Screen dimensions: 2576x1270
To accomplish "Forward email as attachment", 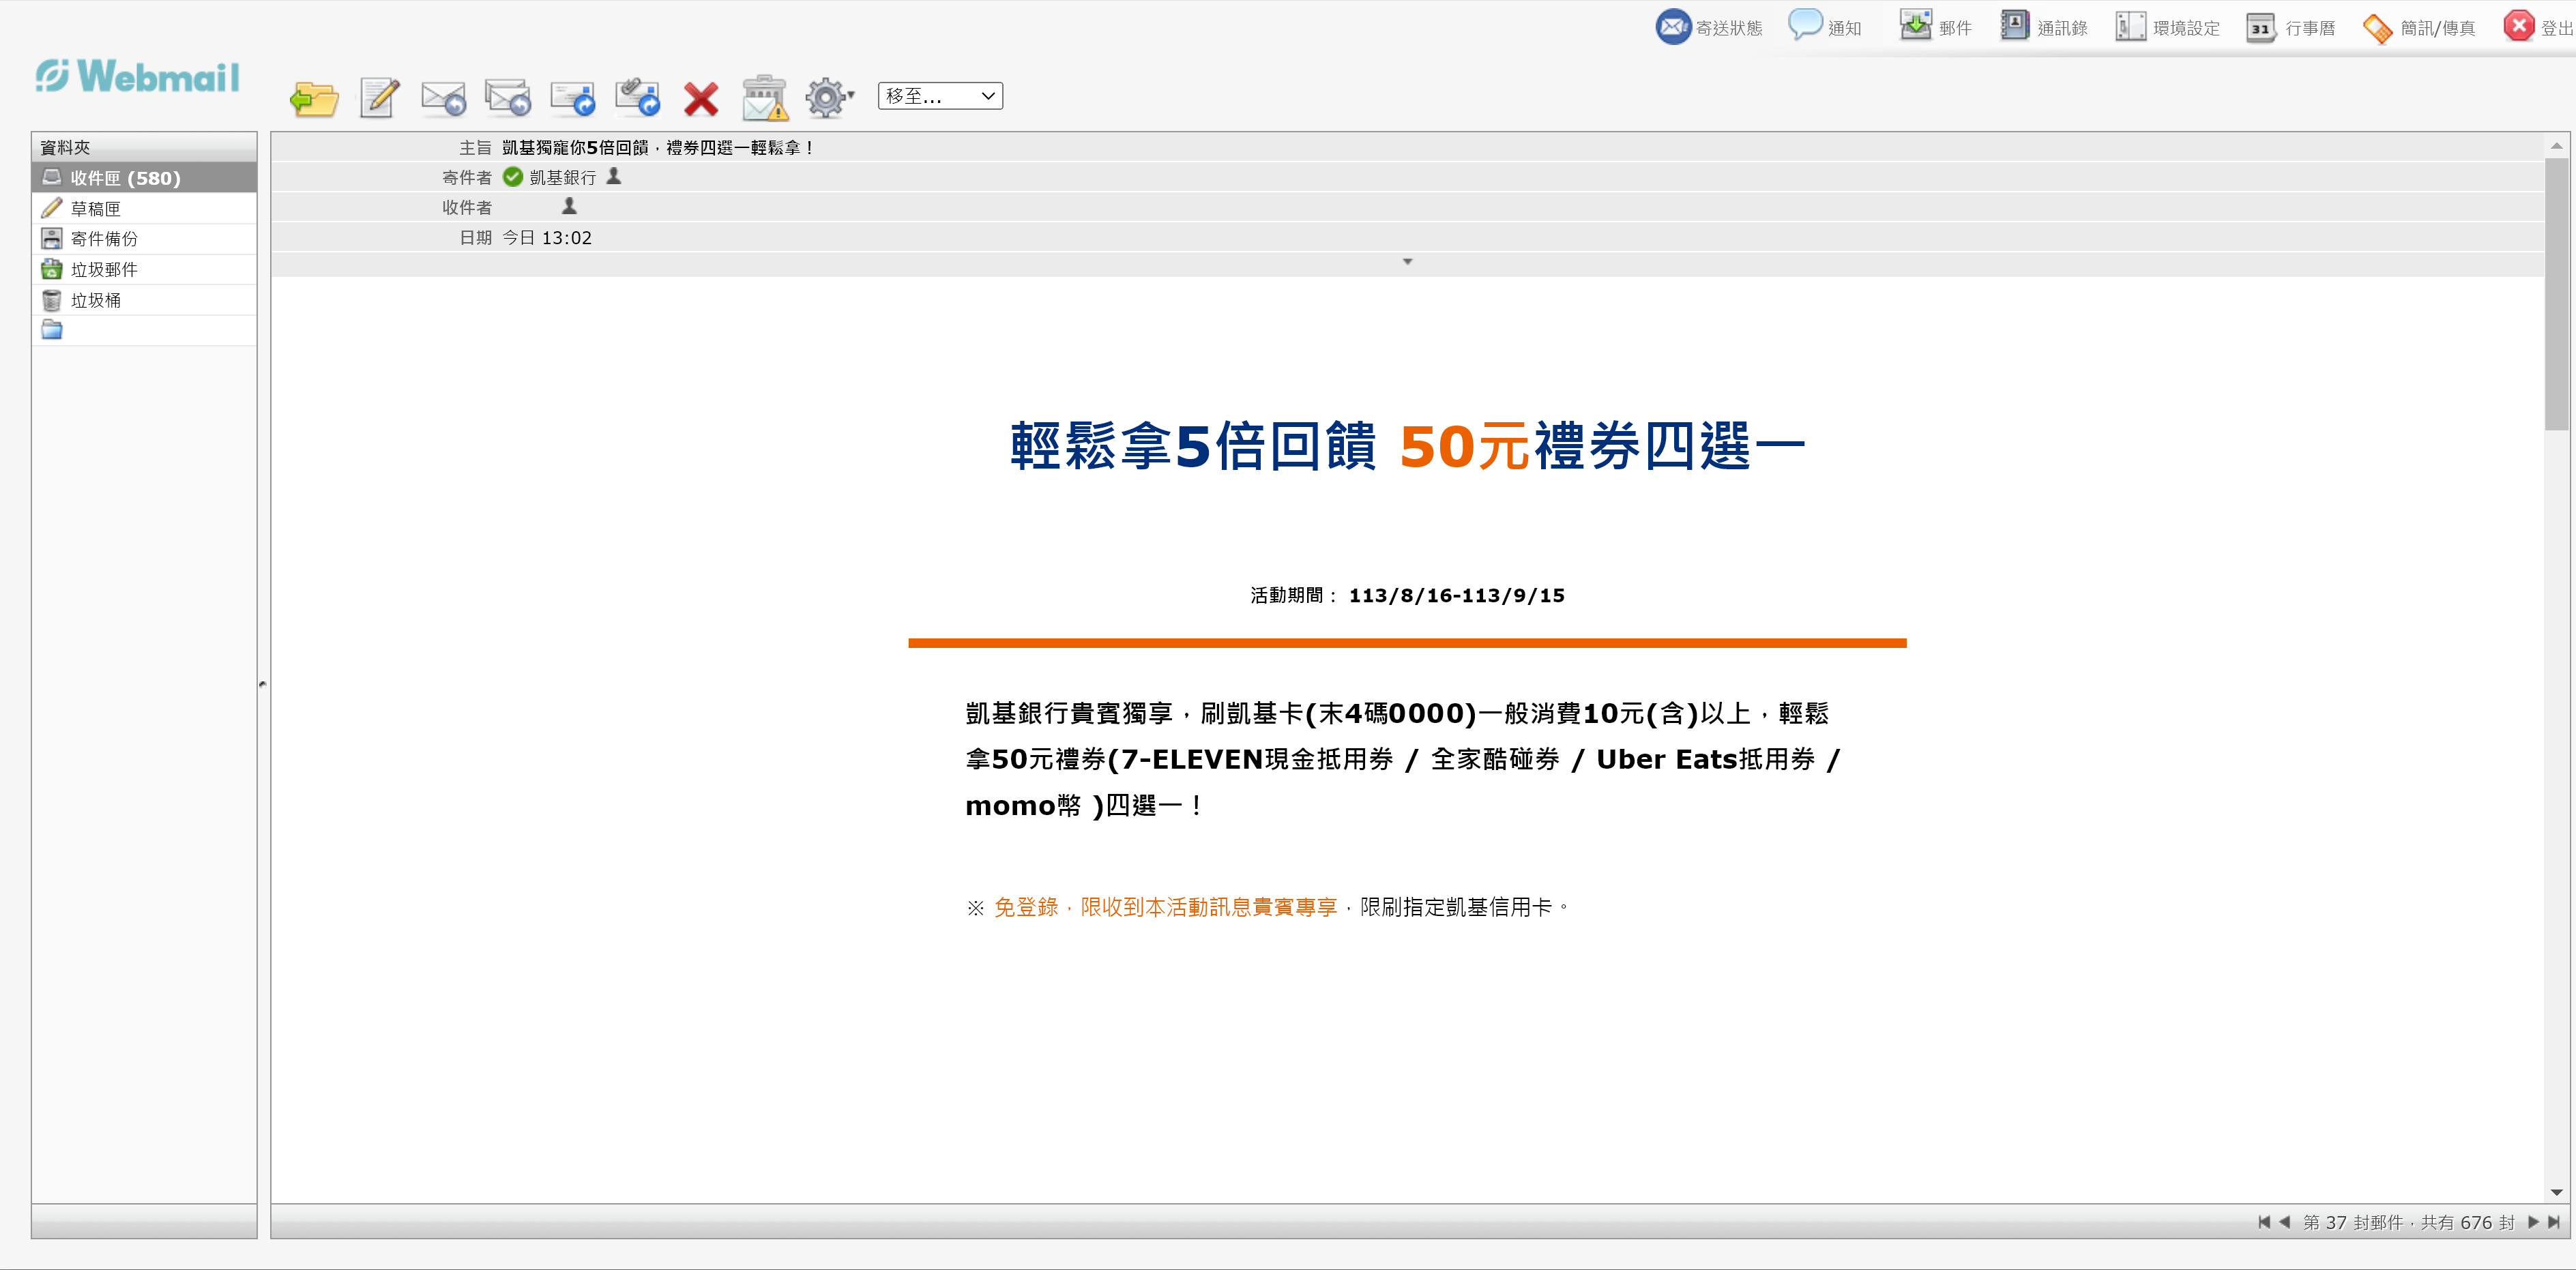I will 637,97.
